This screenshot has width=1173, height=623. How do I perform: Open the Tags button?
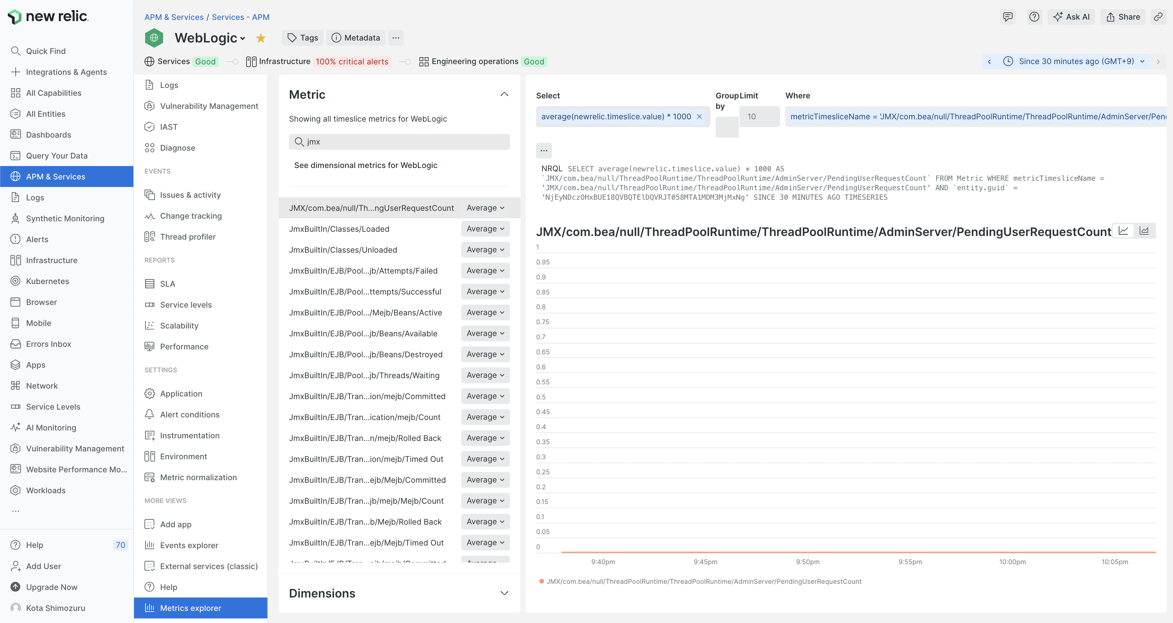tap(303, 38)
